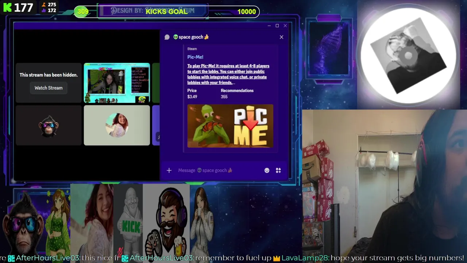Minimize the Discord window
The image size is (467, 263).
pyautogui.click(x=269, y=26)
